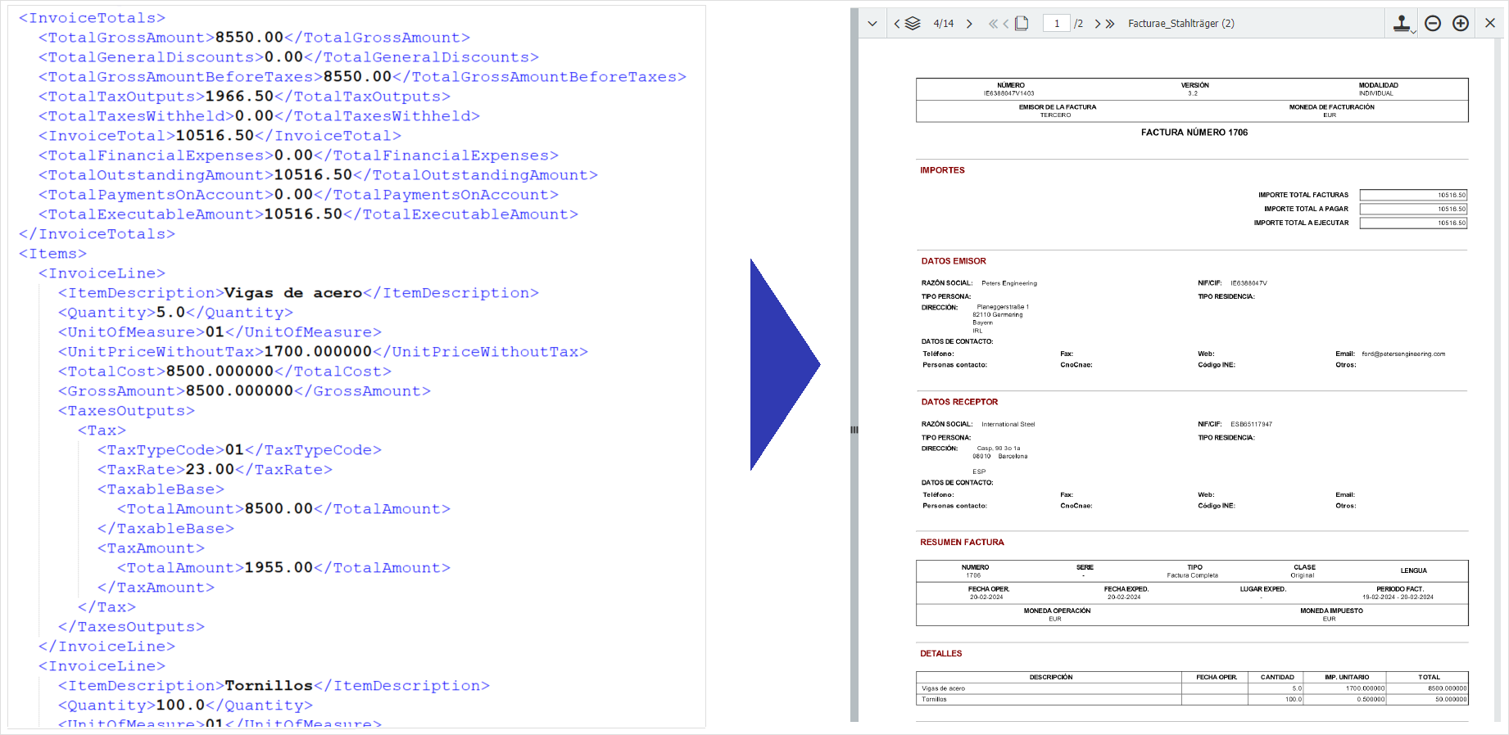Click the vertical splitter handle of viewer
Image resolution: width=1509 pixels, height=735 pixels.
click(854, 429)
